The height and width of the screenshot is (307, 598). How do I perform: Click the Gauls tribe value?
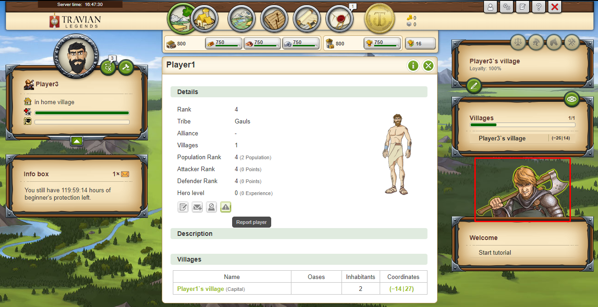click(243, 121)
